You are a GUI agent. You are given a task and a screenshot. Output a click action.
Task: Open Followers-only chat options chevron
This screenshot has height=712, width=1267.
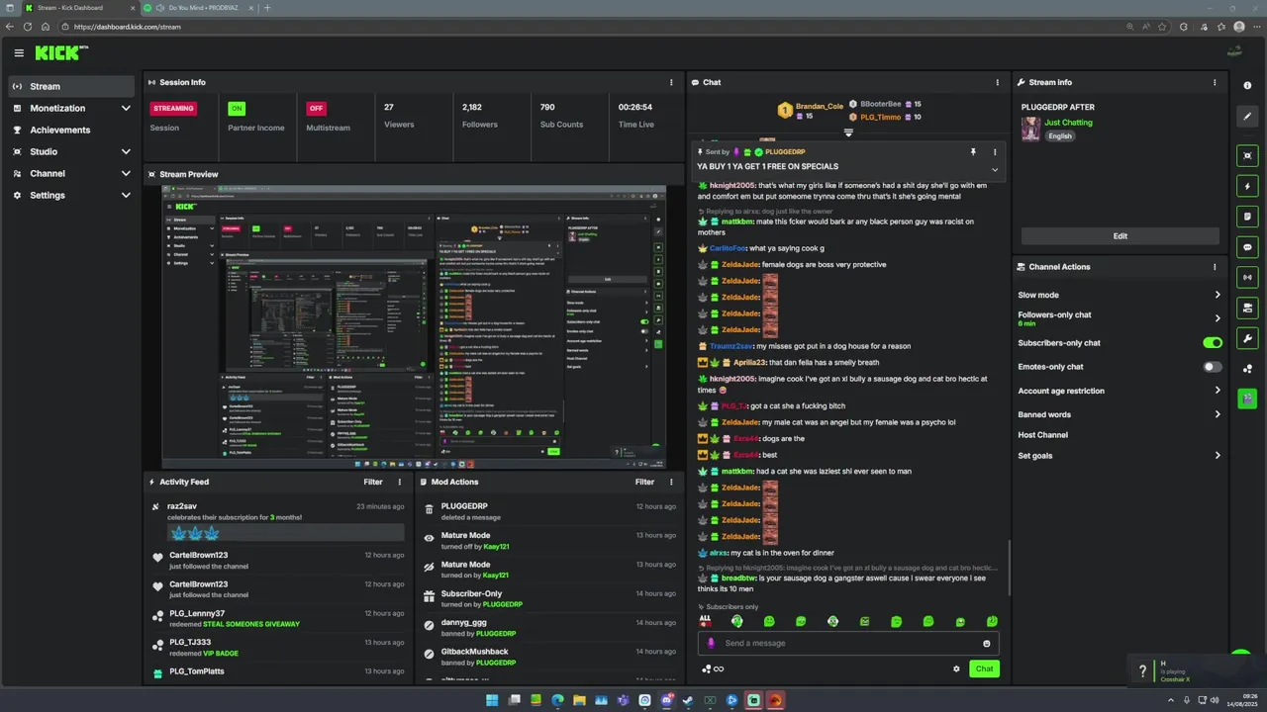(1218, 318)
